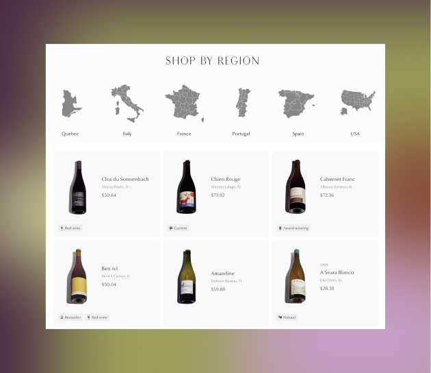The width and height of the screenshot is (431, 373).
Task: Select the Quebec map icon
Action: coord(72,104)
